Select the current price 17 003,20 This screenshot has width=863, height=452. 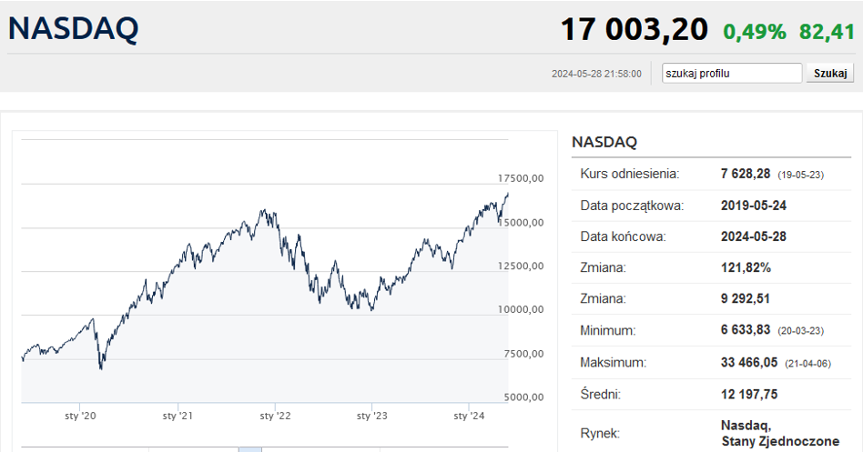pyautogui.click(x=634, y=30)
